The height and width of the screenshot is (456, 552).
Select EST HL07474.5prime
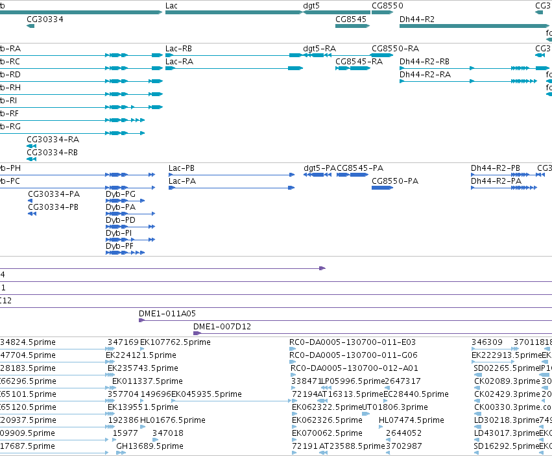pos(381,427)
